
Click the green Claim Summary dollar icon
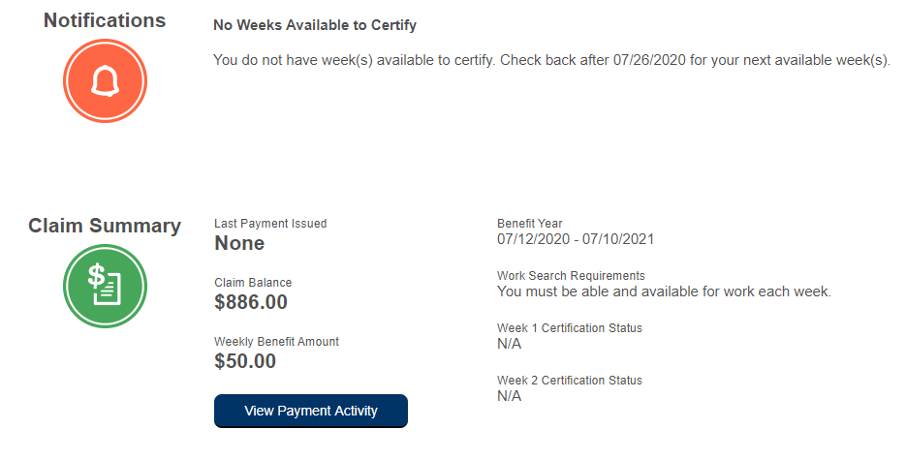click(x=105, y=286)
